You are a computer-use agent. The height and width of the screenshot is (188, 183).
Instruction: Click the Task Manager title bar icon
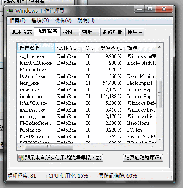tap(10, 11)
